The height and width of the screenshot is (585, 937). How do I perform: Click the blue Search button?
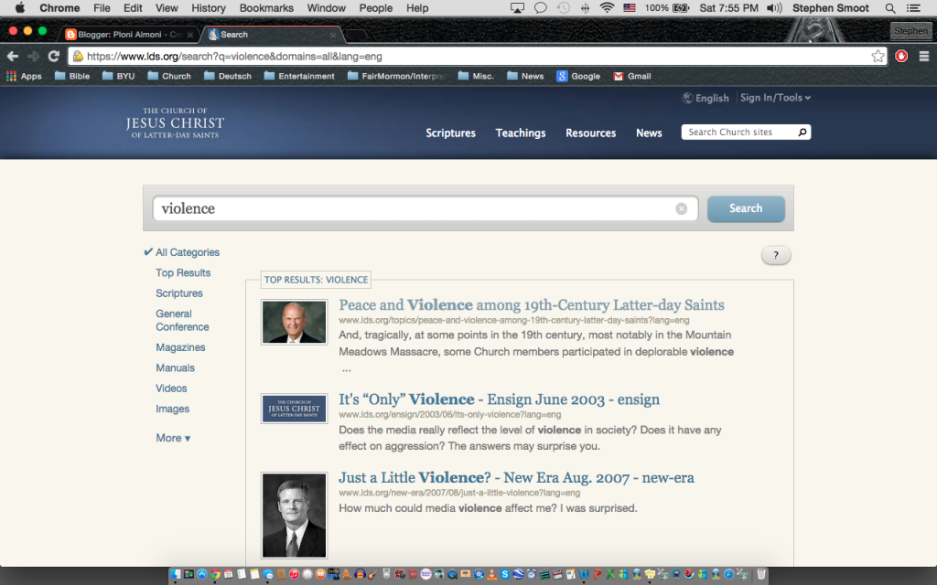pyautogui.click(x=746, y=208)
